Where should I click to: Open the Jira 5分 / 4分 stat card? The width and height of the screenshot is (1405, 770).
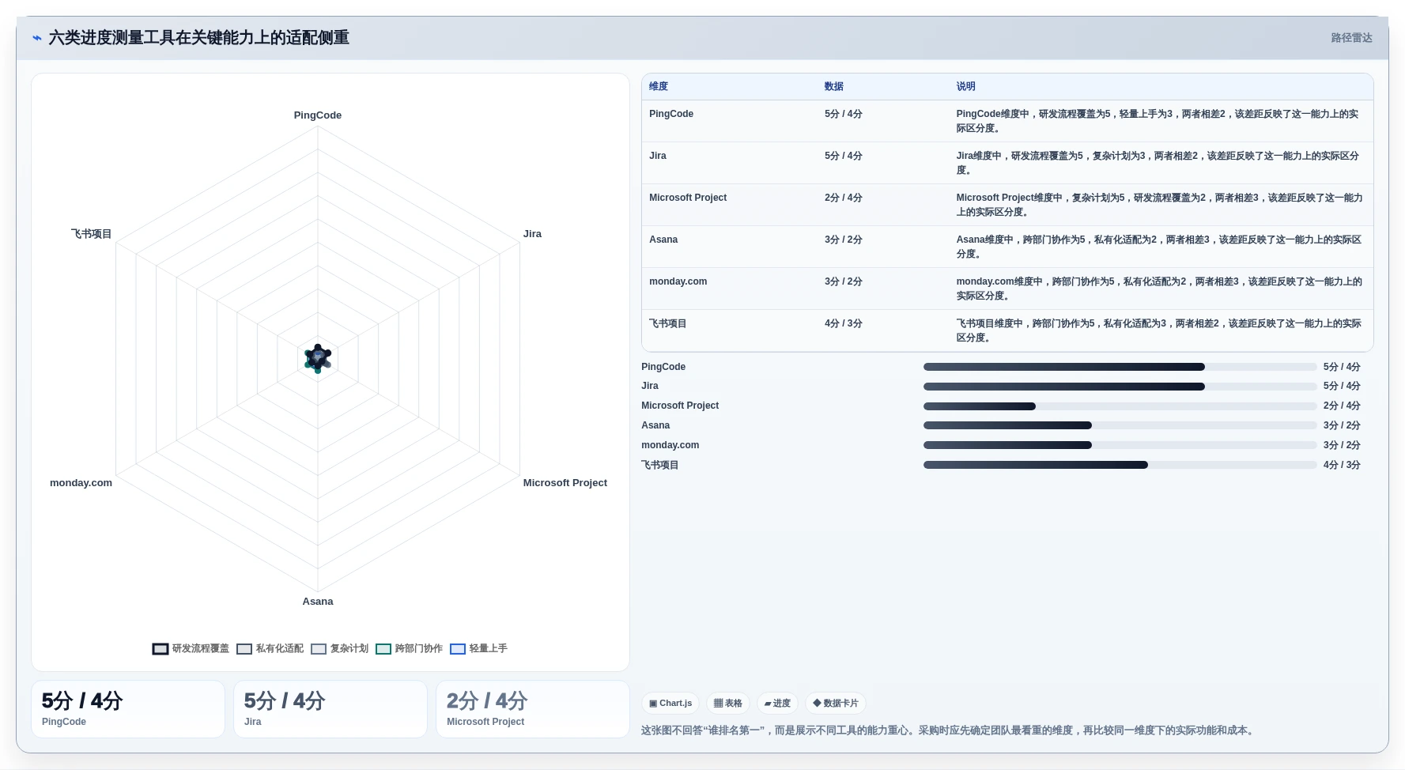click(330, 709)
